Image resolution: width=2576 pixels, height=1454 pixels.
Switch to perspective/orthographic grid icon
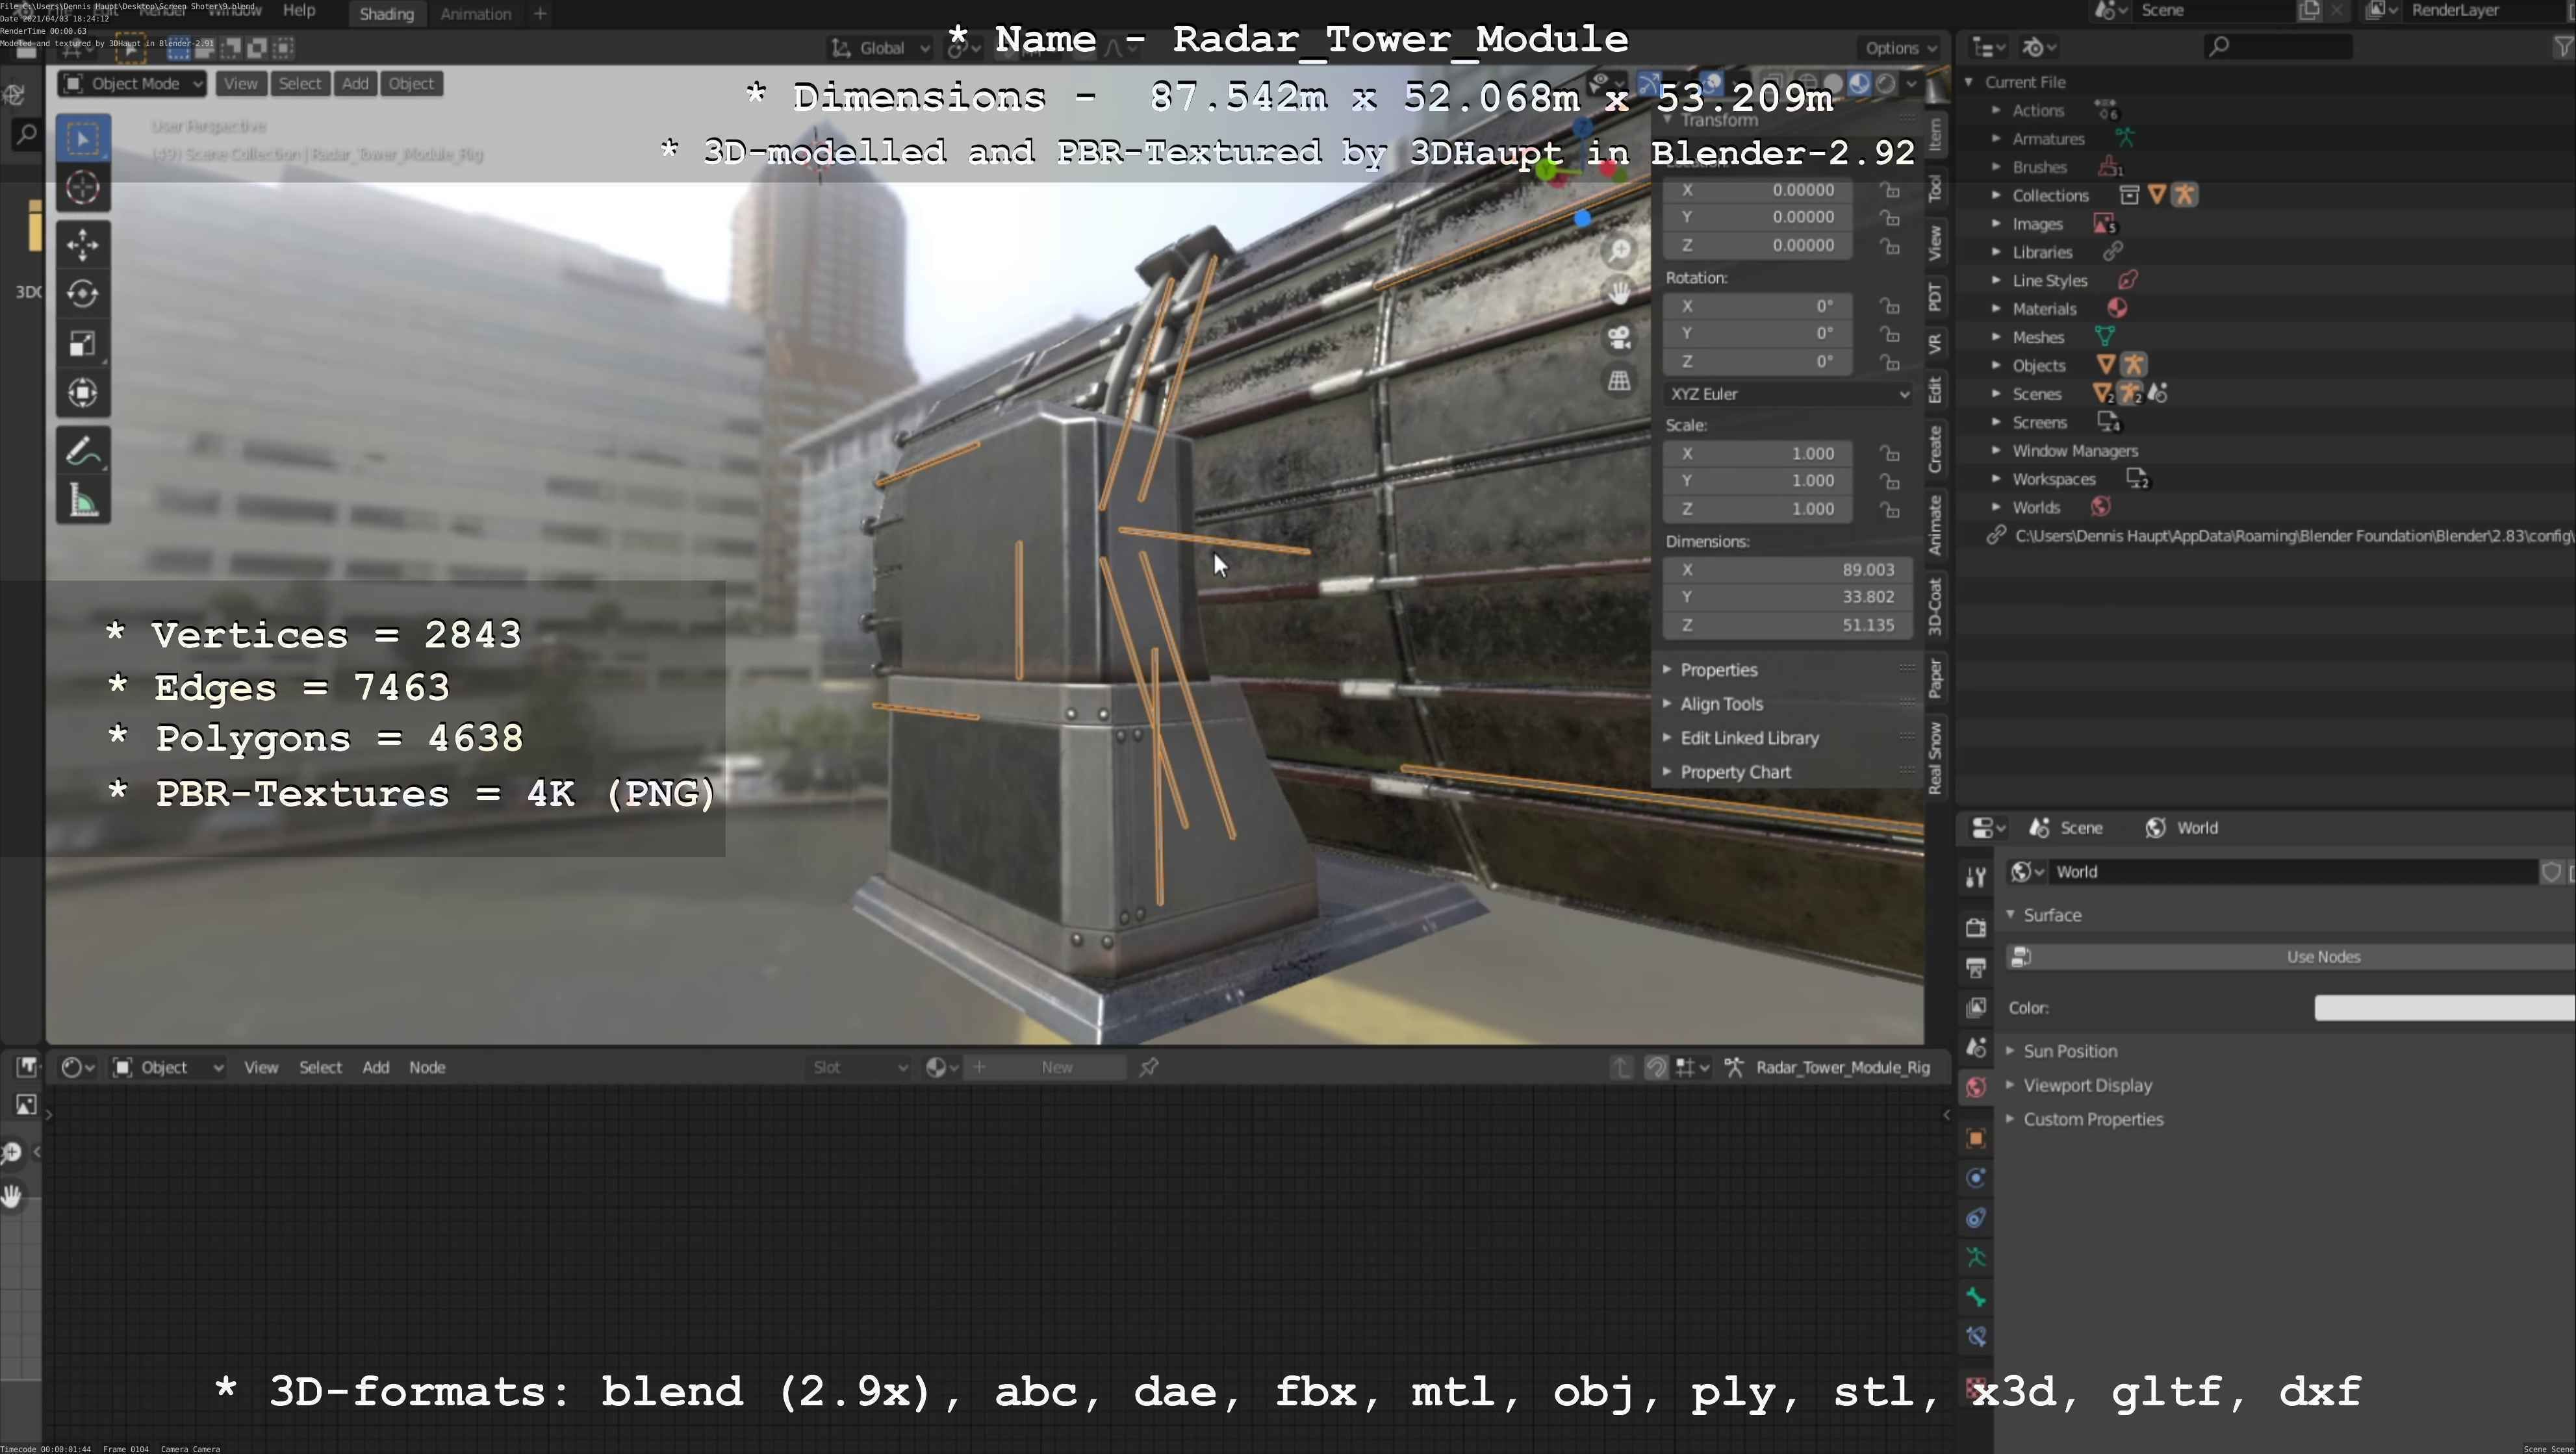[1619, 381]
